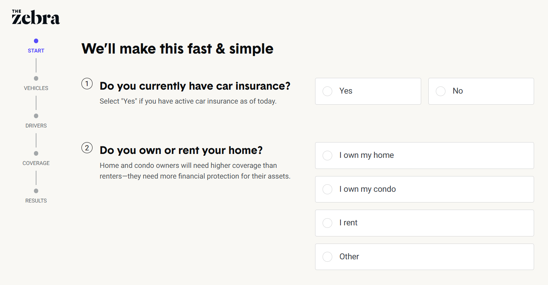Select Yes for current car insurance
The height and width of the screenshot is (285, 548).
(x=368, y=91)
